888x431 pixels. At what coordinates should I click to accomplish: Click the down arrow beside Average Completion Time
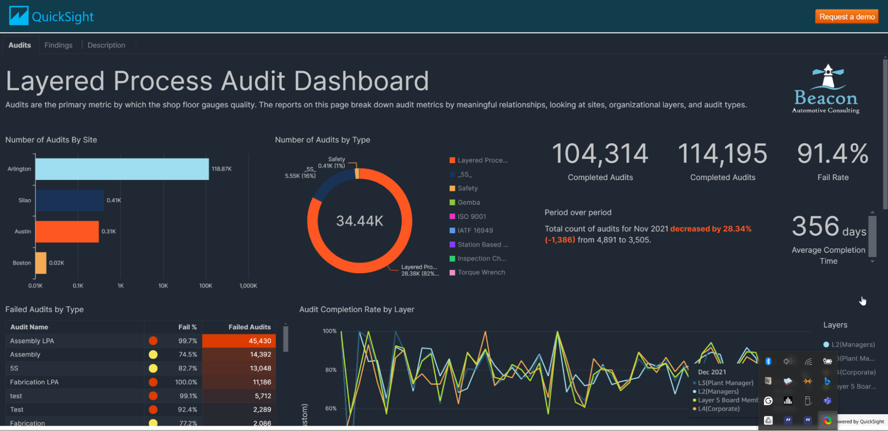(x=872, y=262)
